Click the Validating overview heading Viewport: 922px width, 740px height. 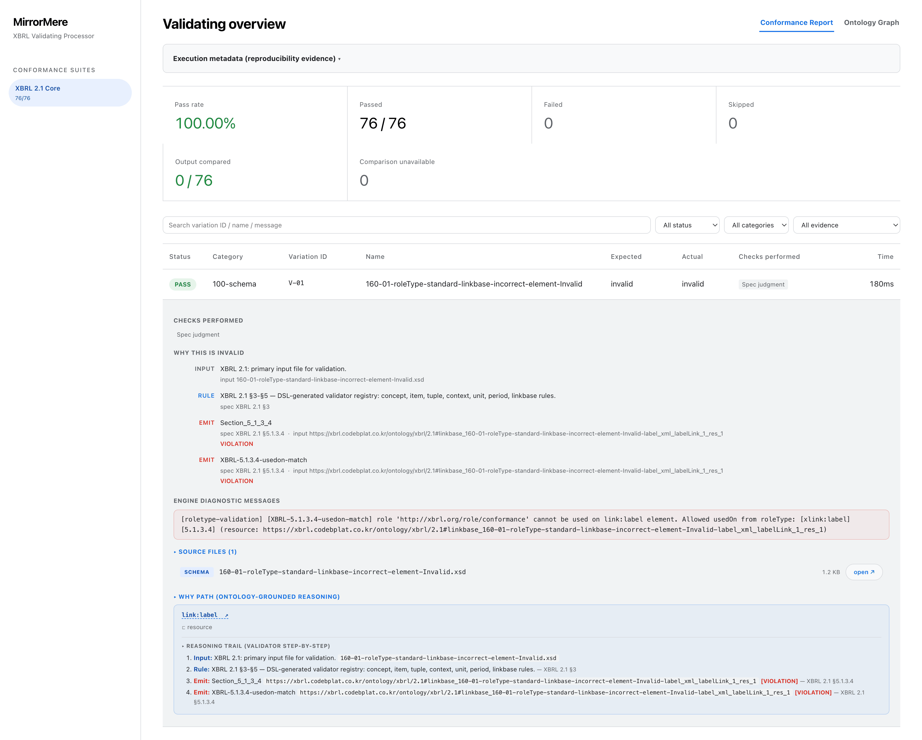point(224,24)
